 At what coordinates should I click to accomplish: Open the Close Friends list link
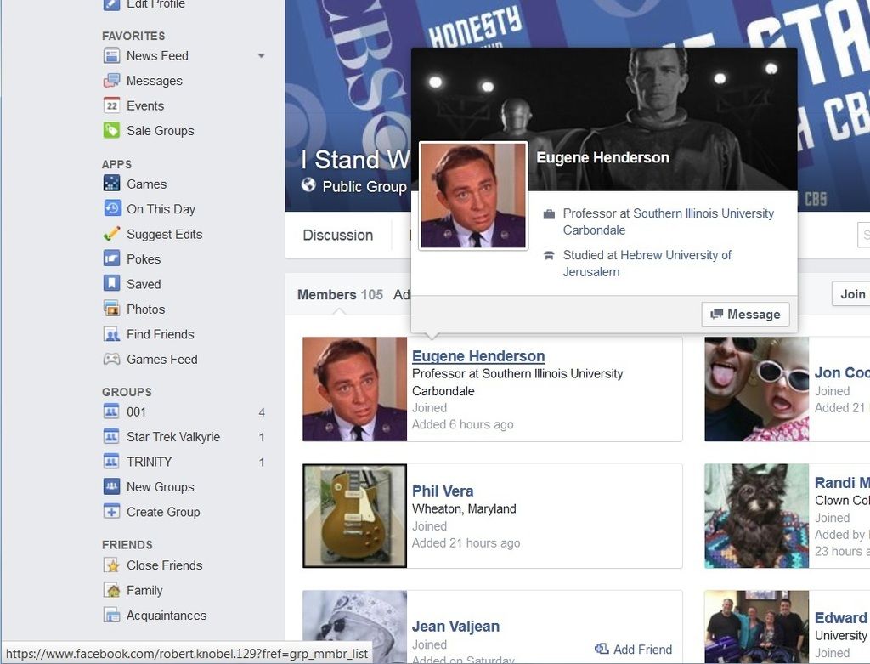click(164, 565)
